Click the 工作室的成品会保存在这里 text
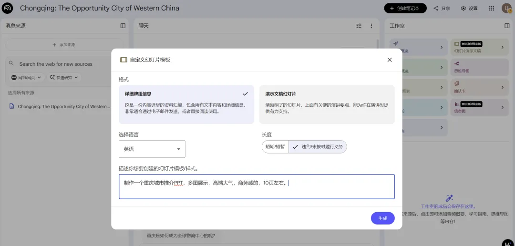The height and width of the screenshot is (246, 515). (x=449, y=206)
